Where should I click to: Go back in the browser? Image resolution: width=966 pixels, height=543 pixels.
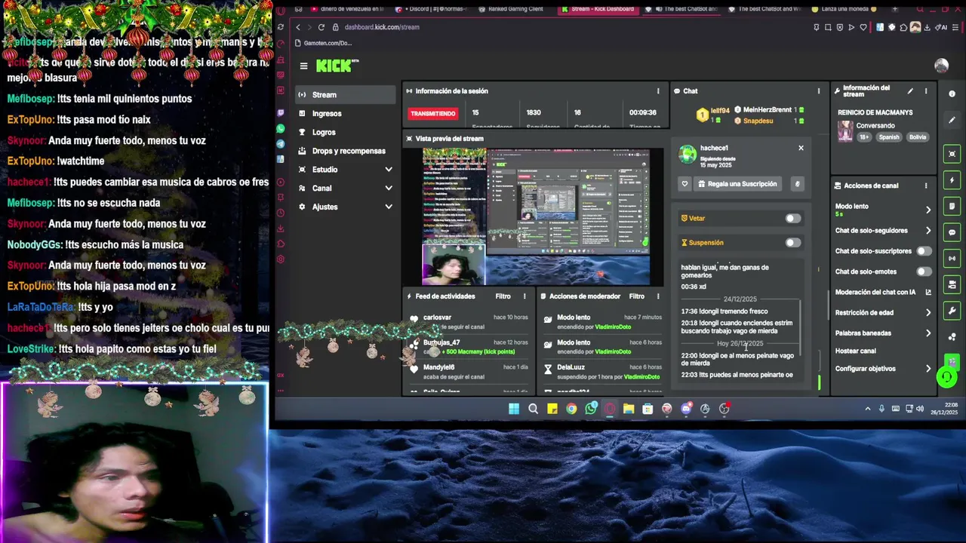click(298, 27)
